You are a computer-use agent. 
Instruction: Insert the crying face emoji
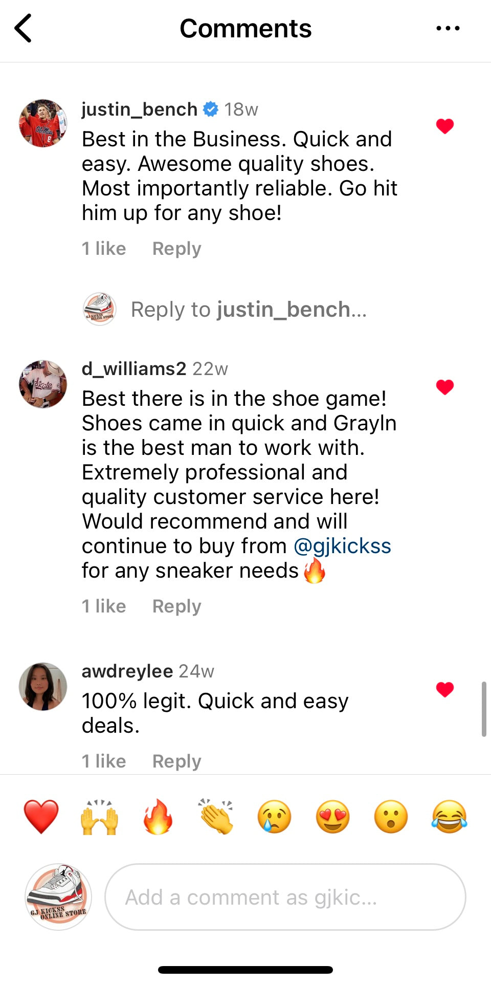click(x=274, y=817)
